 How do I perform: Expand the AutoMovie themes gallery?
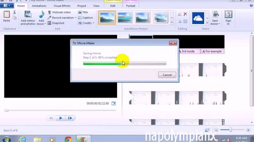[x=172, y=22]
